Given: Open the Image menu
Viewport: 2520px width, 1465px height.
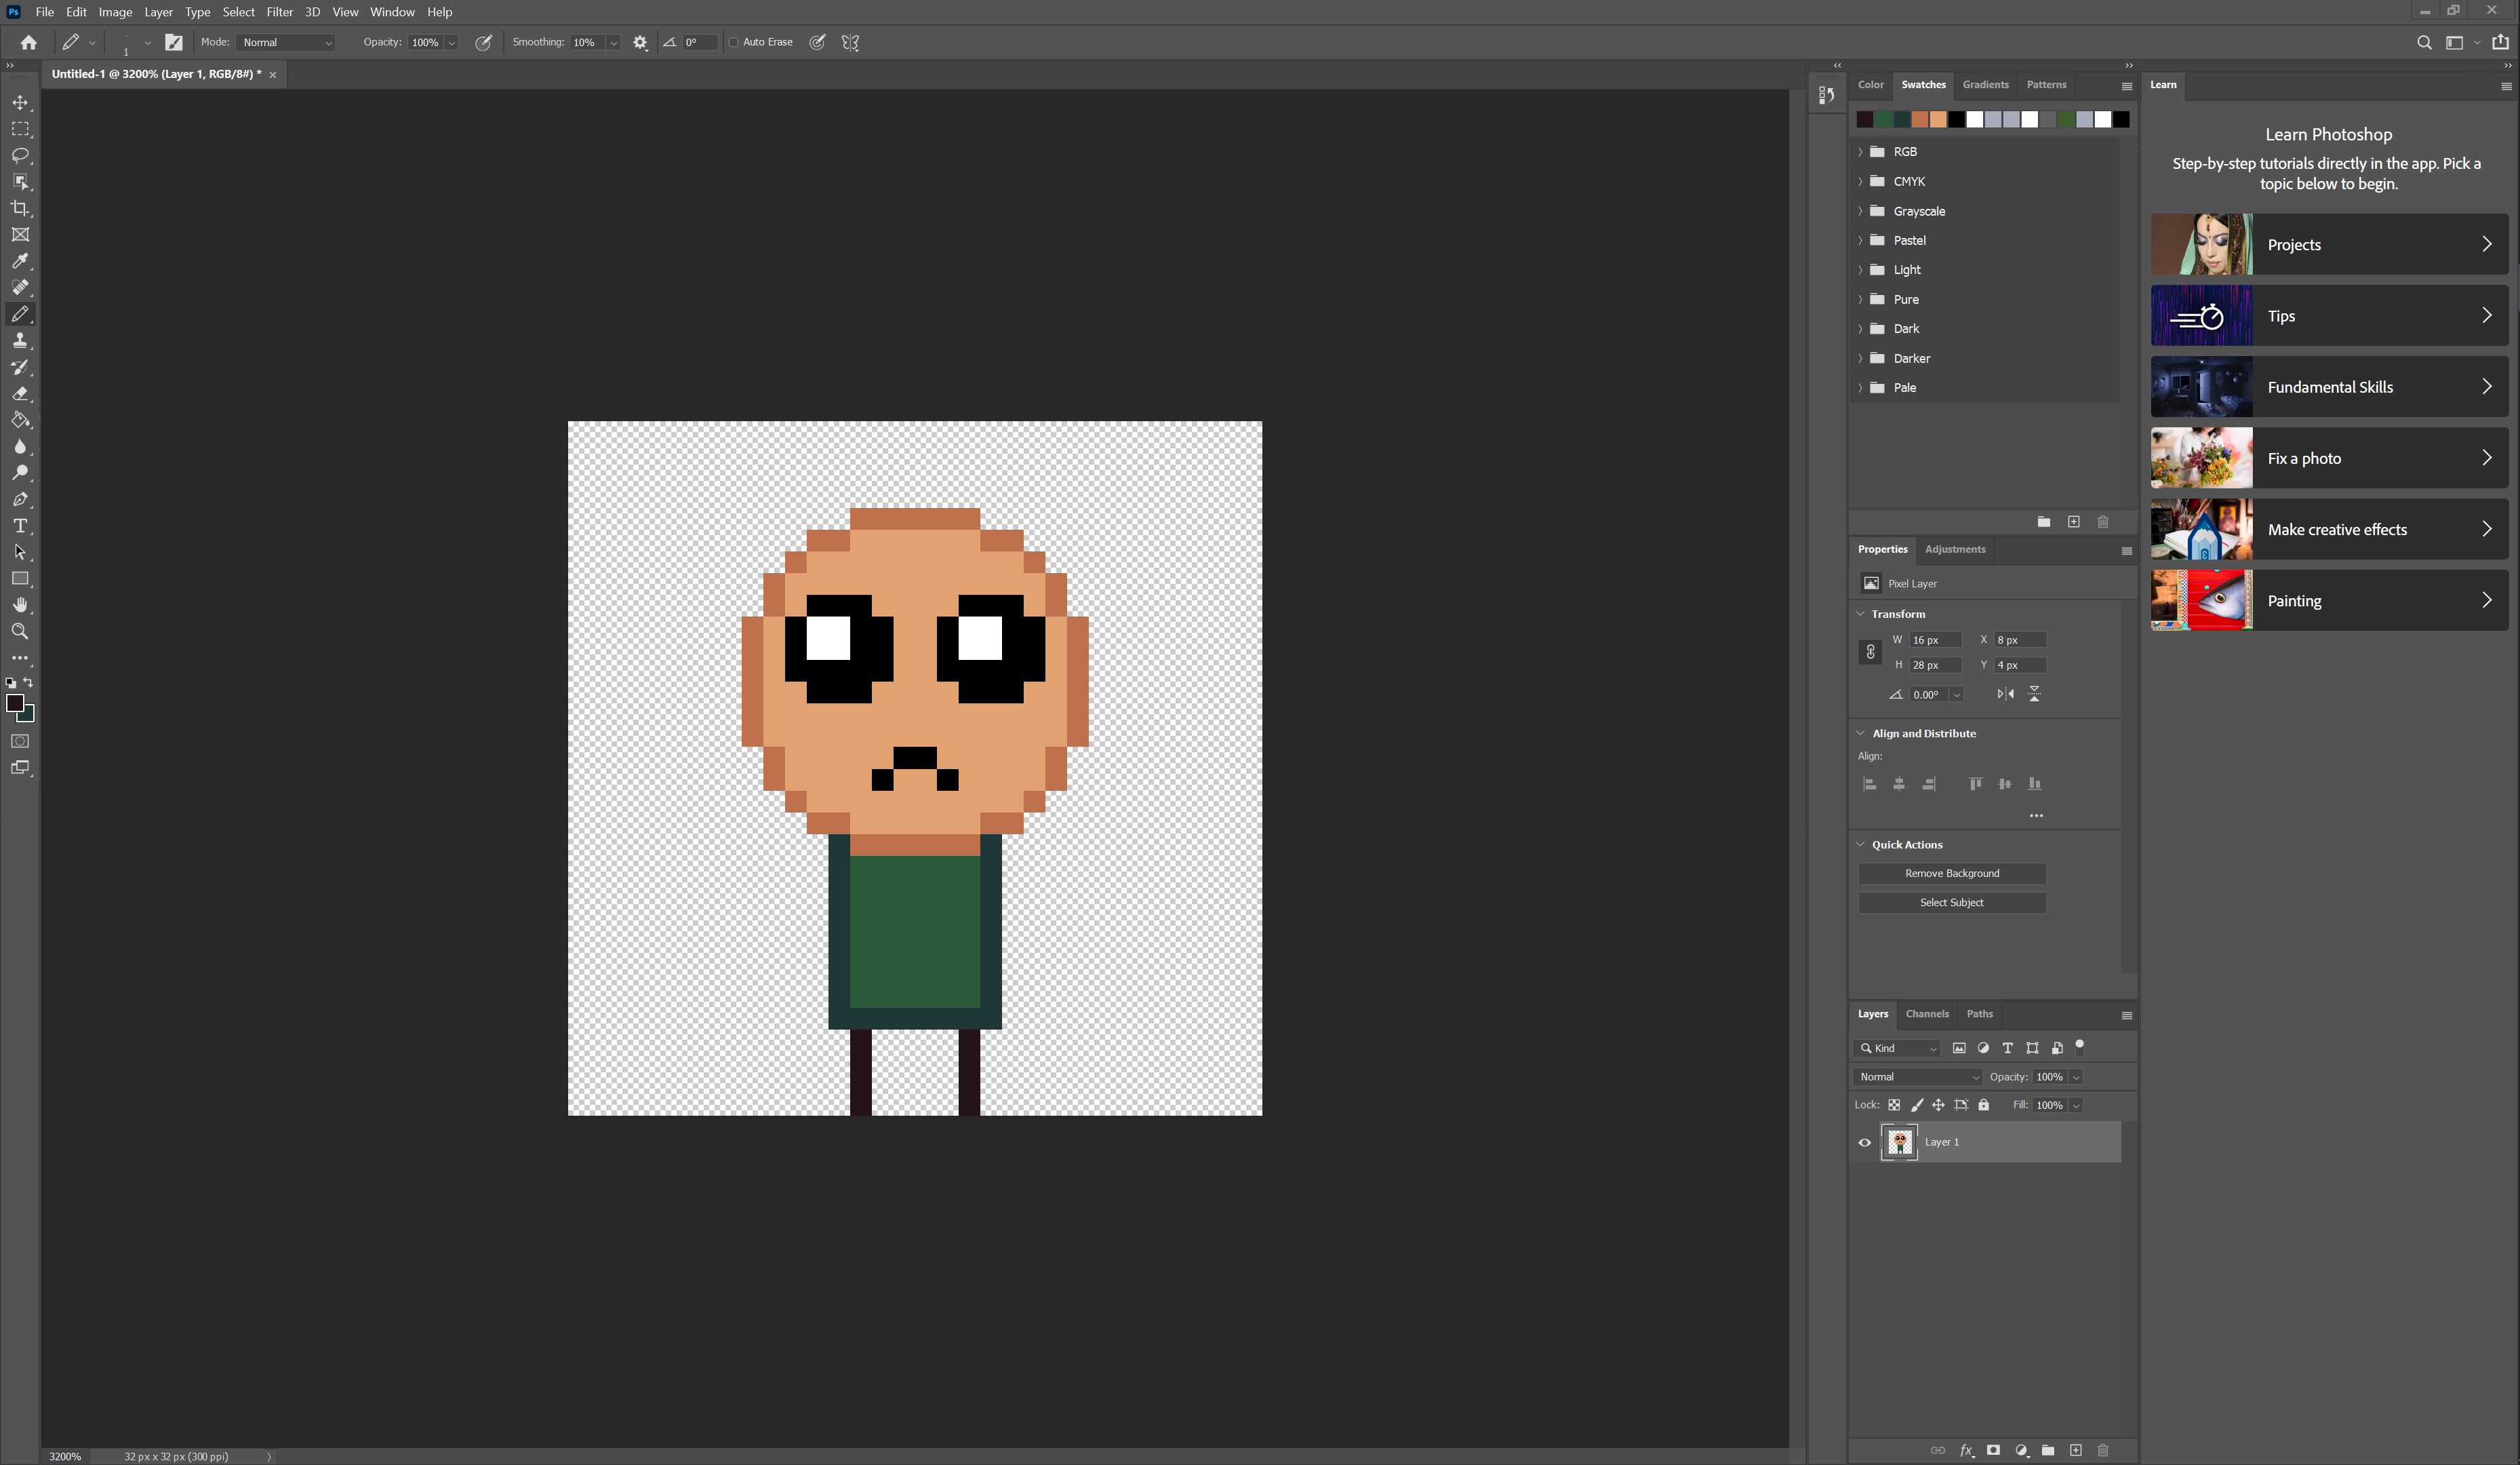Looking at the screenshot, I should [x=115, y=12].
